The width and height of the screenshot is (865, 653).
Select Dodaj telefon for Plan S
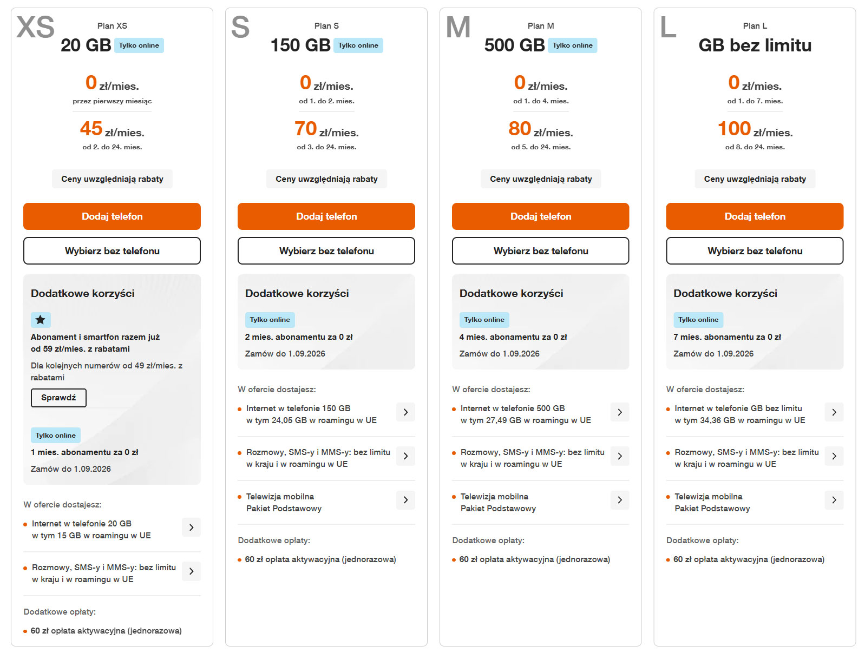tap(326, 216)
